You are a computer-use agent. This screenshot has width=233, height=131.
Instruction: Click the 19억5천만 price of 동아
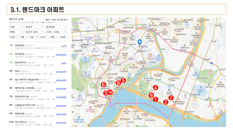click(x=61, y=72)
